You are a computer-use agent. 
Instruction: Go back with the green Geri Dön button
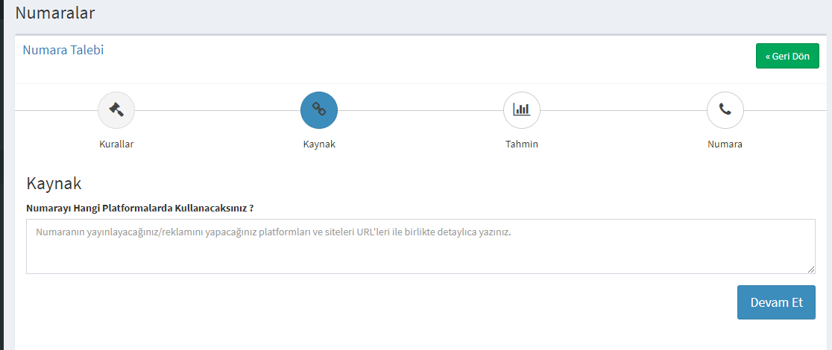787,56
